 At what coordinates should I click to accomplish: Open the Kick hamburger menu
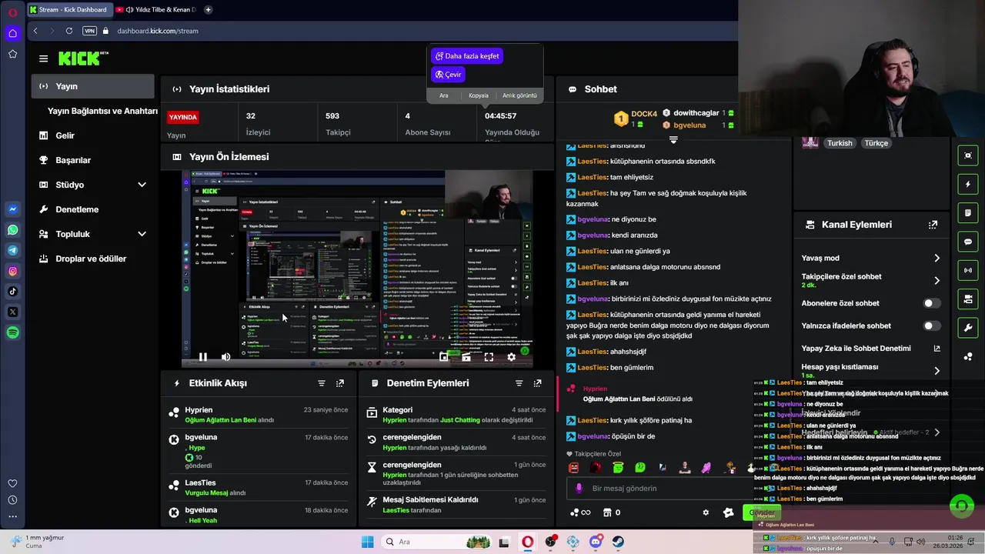coord(43,58)
